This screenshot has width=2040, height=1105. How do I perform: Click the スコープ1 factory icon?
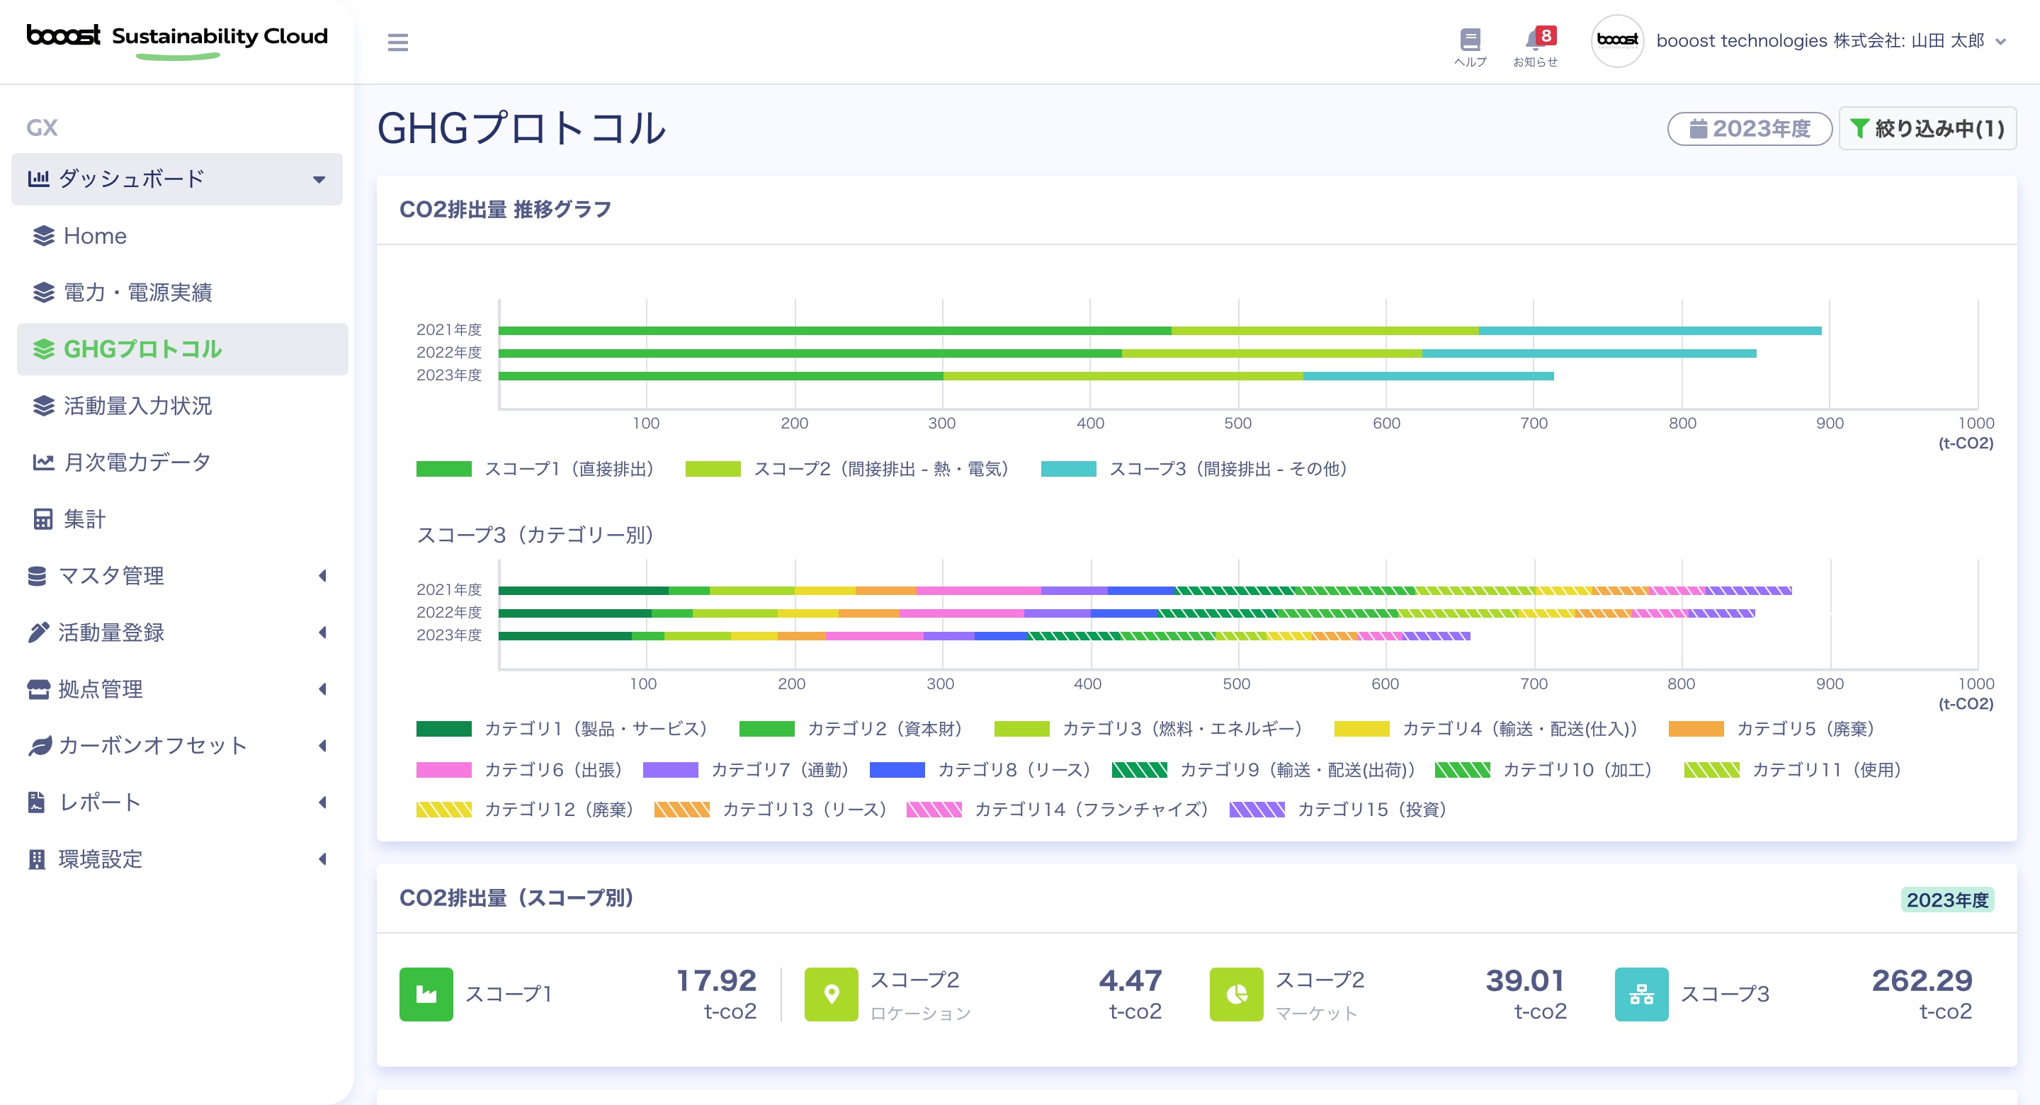pos(426,994)
